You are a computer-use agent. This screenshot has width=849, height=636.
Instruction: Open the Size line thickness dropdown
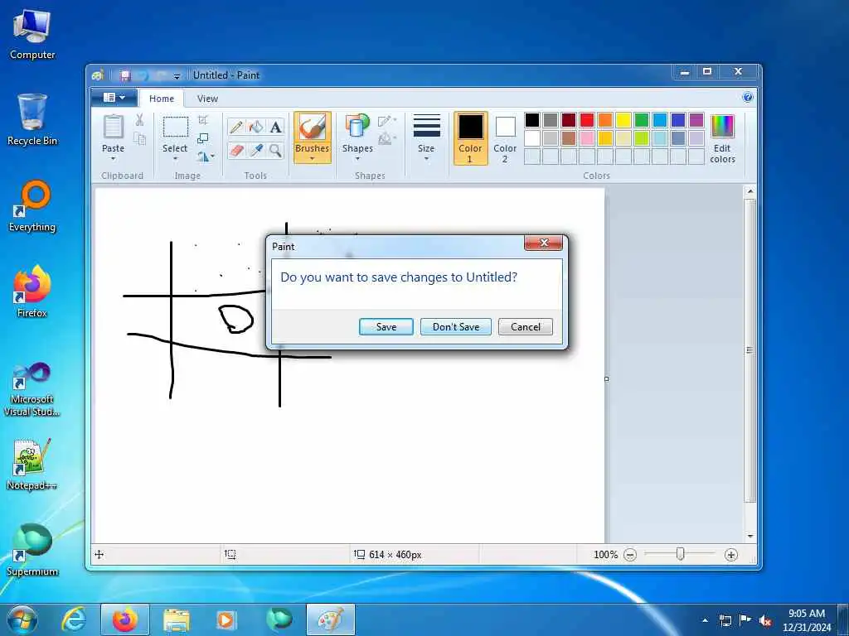(426, 138)
